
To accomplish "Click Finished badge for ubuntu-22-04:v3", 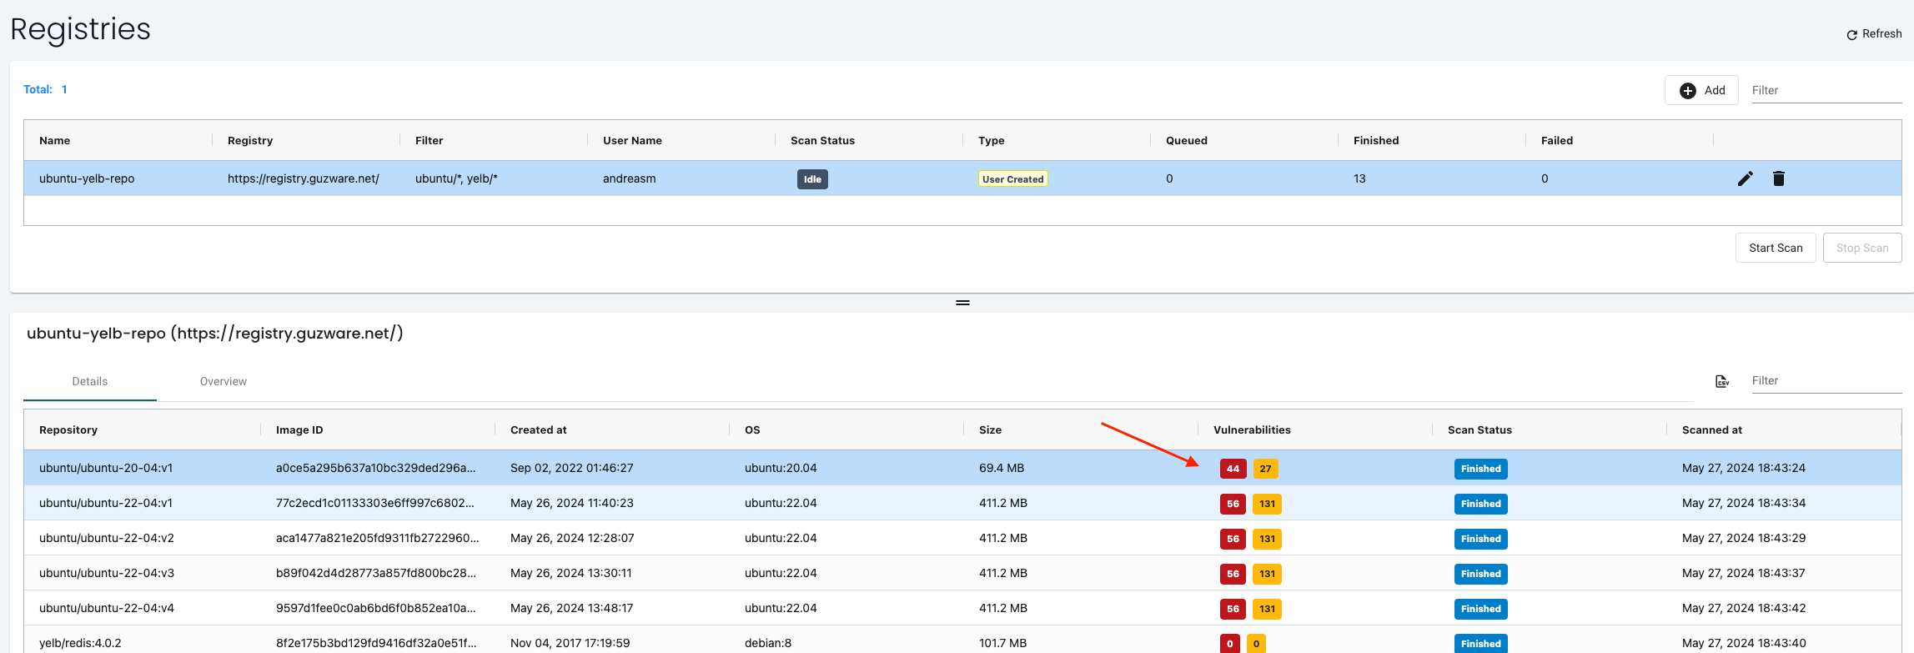I will pyautogui.click(x=1480, y=574).
